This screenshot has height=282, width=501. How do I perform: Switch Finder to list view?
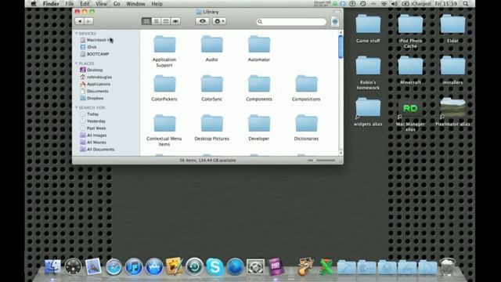(157, 21)
